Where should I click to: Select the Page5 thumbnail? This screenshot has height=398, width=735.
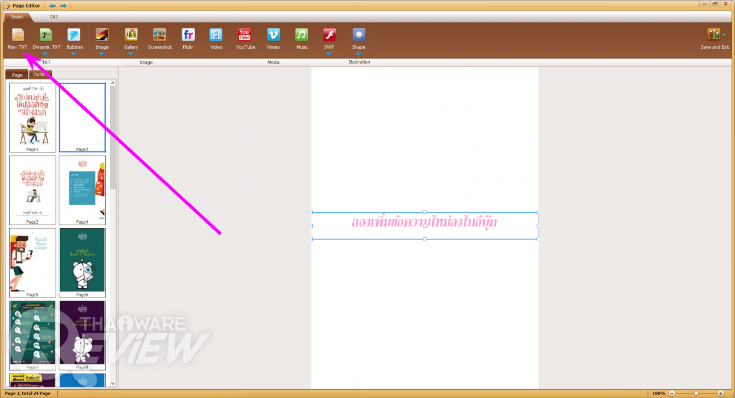(33, 263)
